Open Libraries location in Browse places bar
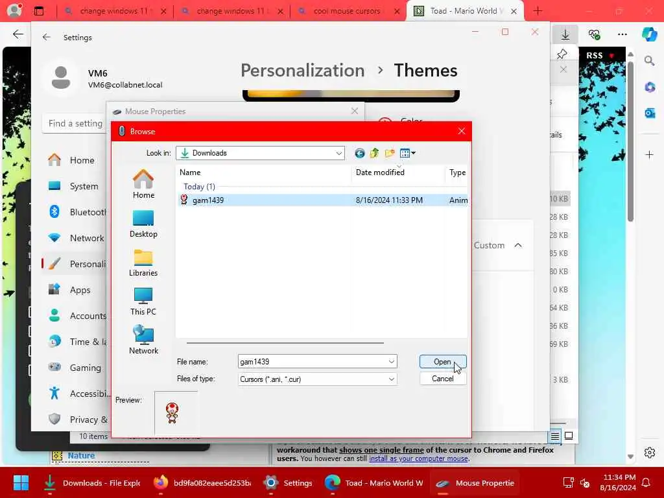 143,263
